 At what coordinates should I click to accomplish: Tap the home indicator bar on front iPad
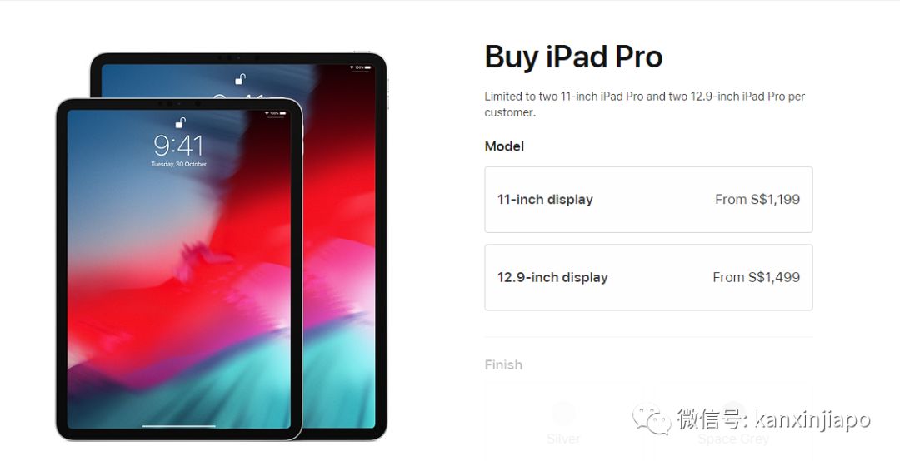point(179,426)
